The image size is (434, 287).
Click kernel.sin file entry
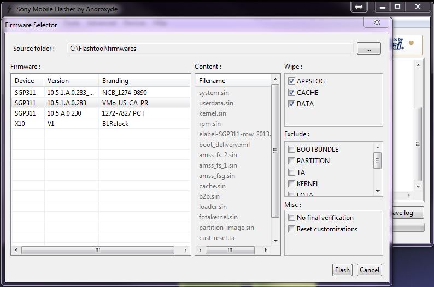click(x=213, y=113)
